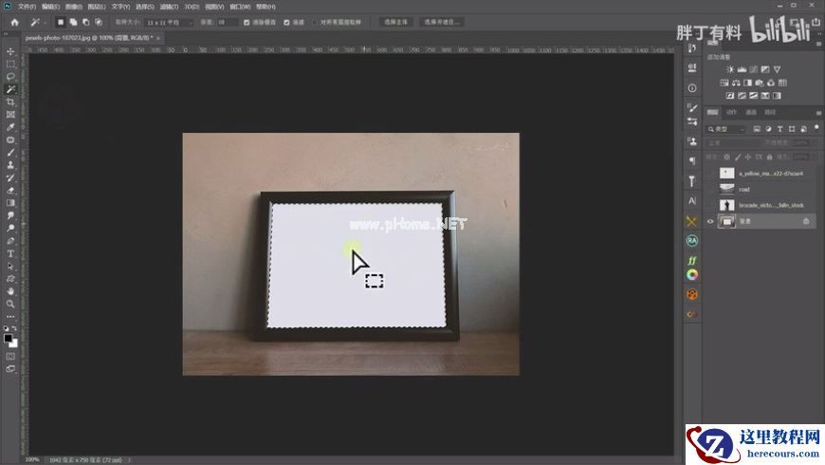Select the Horizontal Type tool
Screen dimensions: 825x465
tap(10, 253)
